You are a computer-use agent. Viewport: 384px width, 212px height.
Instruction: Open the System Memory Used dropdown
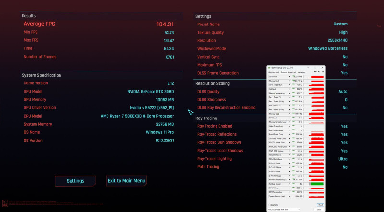click(289, 196)
